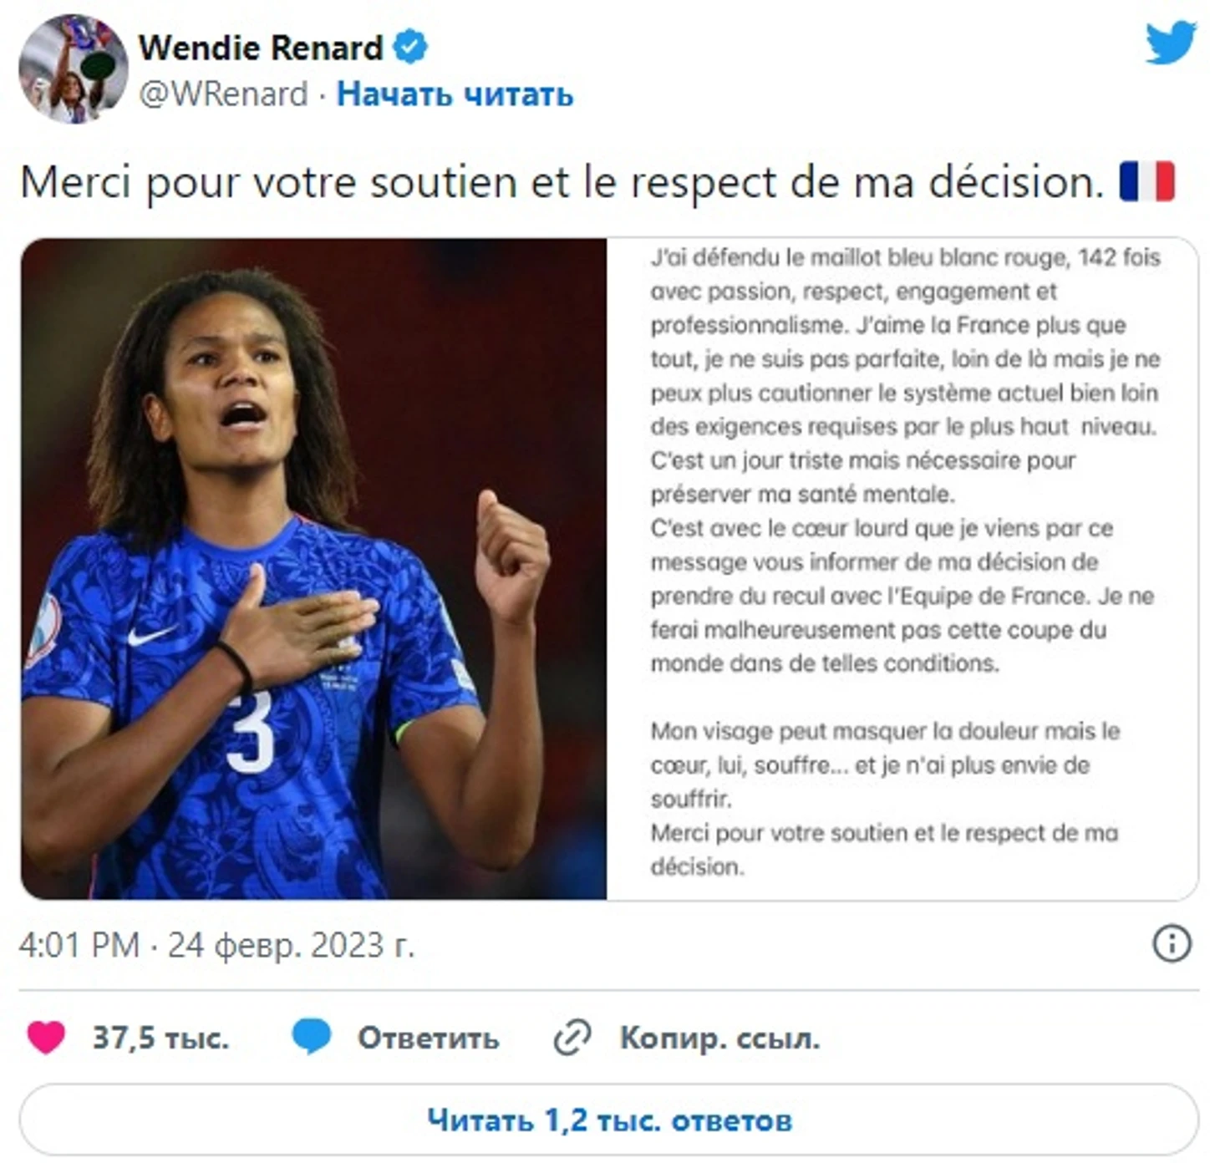The width and height of the screenshot is (1220, 1163).
Task: Like the tweet with the heart icon
Action: 46,1038
